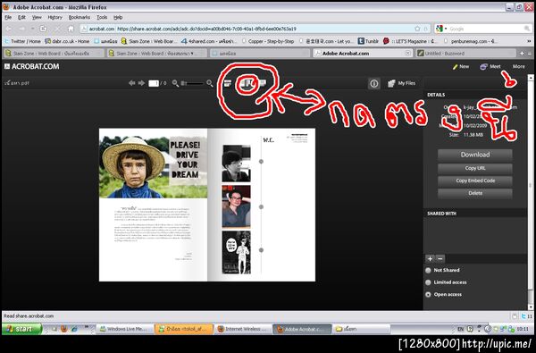Screen dimensions: 536x353
Task: Select Open access radio option
Action: pyautogui.click(x=428, y=295)
